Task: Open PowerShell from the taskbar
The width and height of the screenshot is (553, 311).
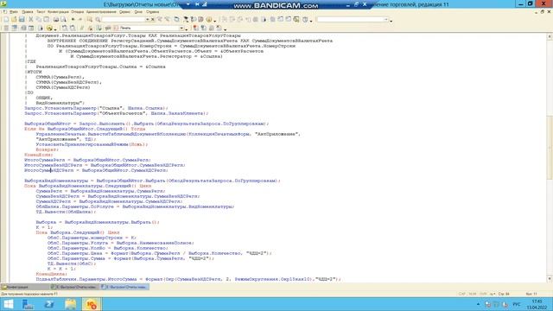Action: 49,304
